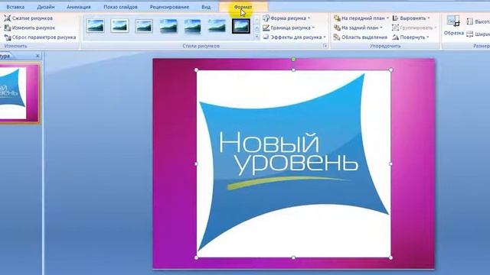The height and width of the screenshot is (275, 490).
Task: Click Изменить рисунок label text
Action: [x=34, y=27]
